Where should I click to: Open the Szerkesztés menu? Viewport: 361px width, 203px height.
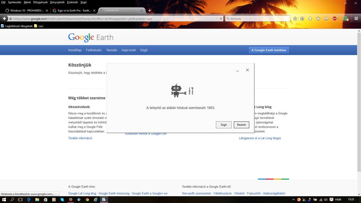(15, 2)
